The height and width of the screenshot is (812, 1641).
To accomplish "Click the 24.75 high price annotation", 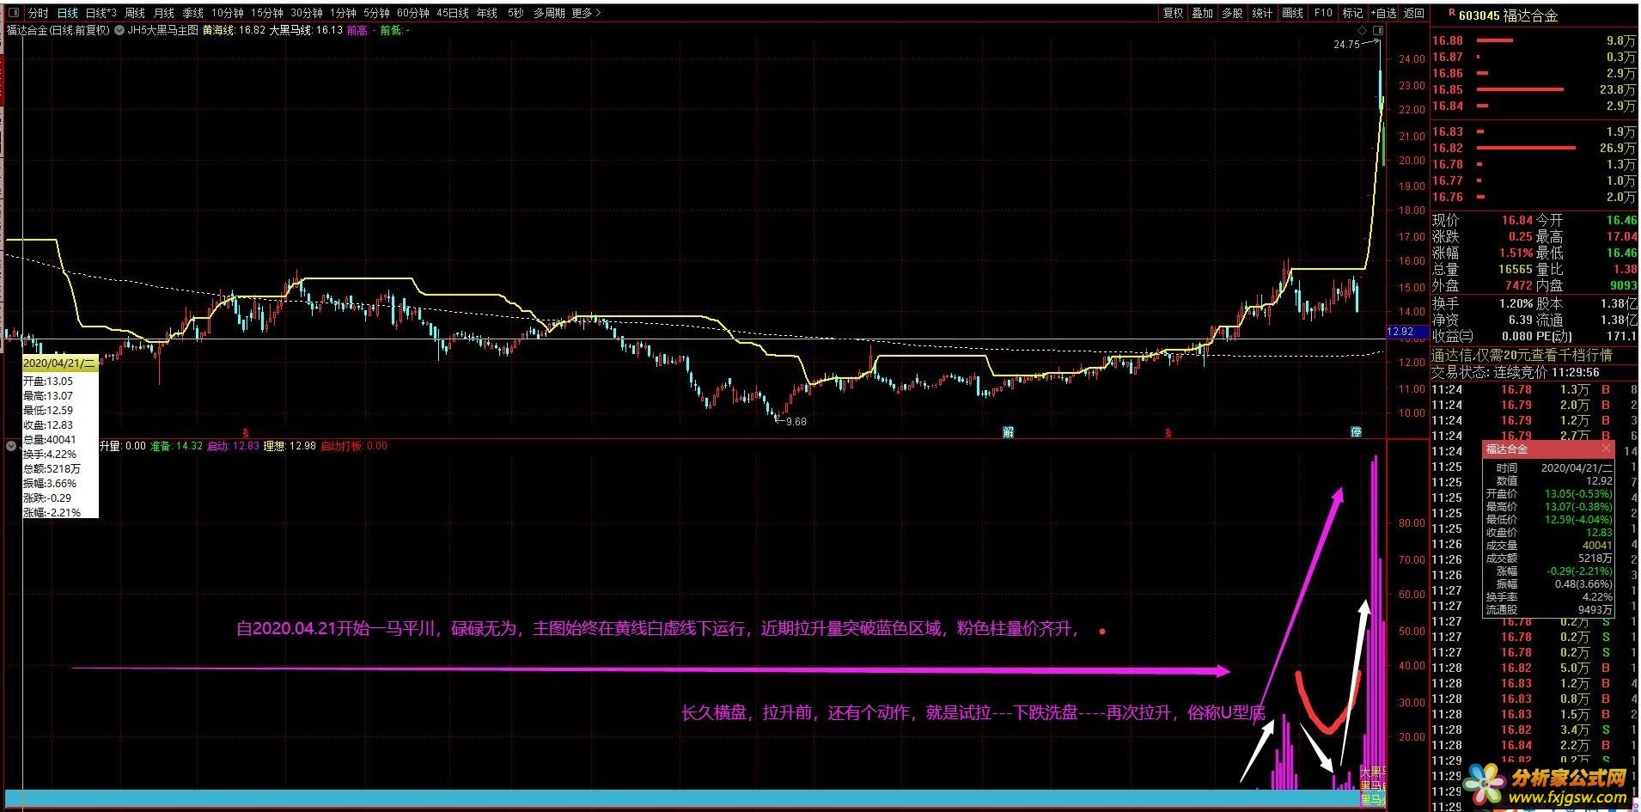I will point(1347,44).
